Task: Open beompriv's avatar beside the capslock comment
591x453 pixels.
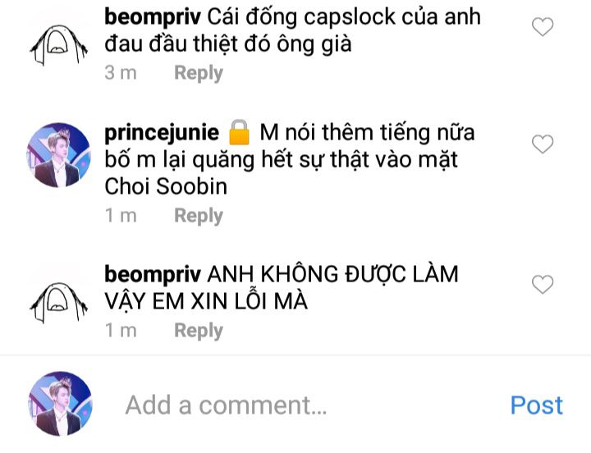Action: tap(59, 46)
